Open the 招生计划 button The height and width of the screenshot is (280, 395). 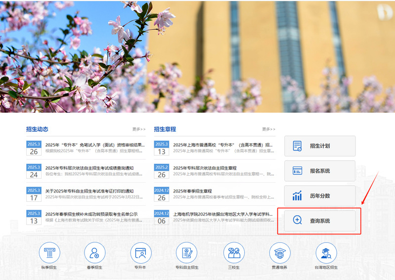[320, 146]
